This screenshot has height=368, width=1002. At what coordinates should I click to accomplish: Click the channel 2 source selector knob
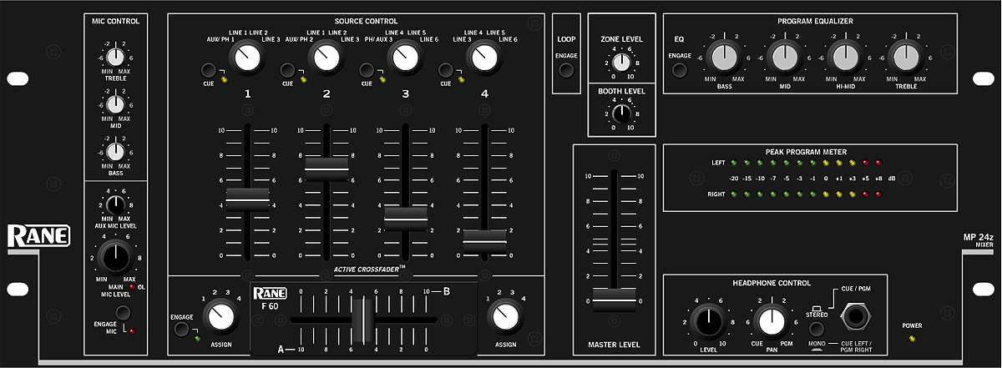[x=326, y=57]
